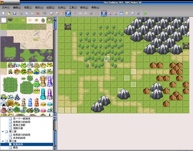Click the fortress event at map top-left
Image resolution: width=193 pixels, height=151 pixels.
pos(68,27)
